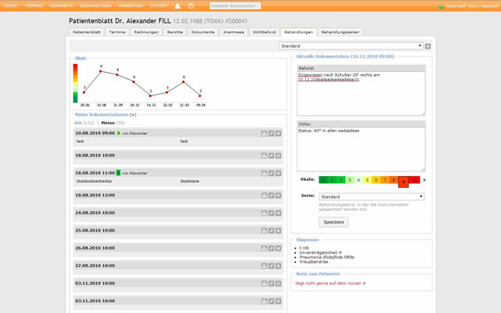Viewport: 501px width, 313px height.
Task: Click chart data point for 14.12
Action: tap(150, 95)
